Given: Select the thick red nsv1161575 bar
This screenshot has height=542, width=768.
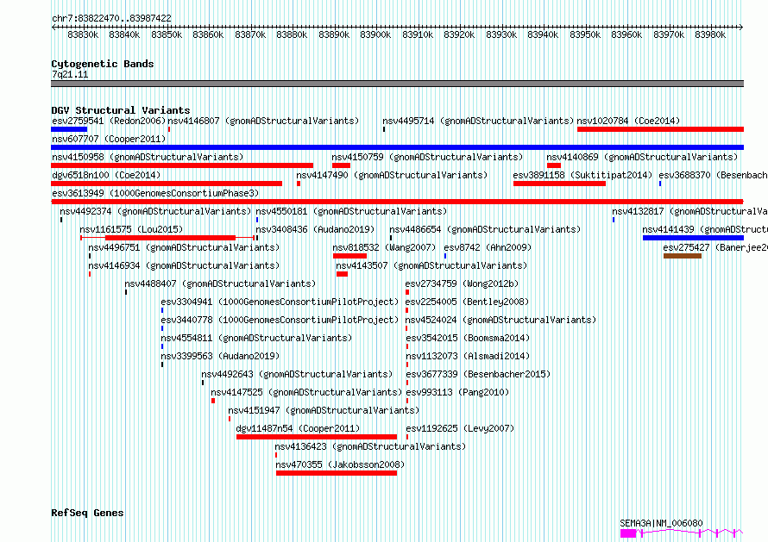Looking at the screenshot, I should (171, 238).
